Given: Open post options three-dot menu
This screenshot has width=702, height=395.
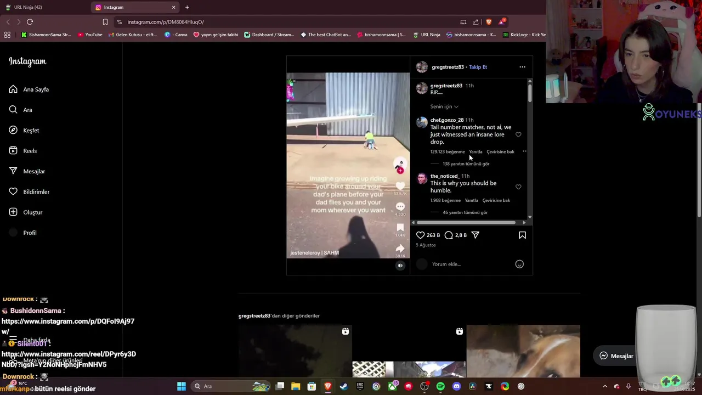Looking at the screenshot, I should 522,67.
